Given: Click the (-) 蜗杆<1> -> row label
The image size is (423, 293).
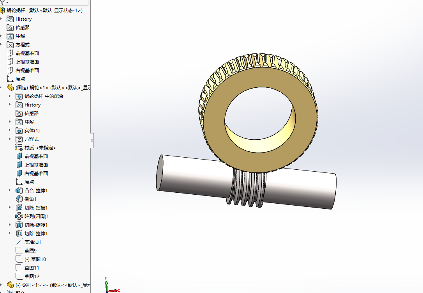Looking at the screenshot, I should point(53,285).
